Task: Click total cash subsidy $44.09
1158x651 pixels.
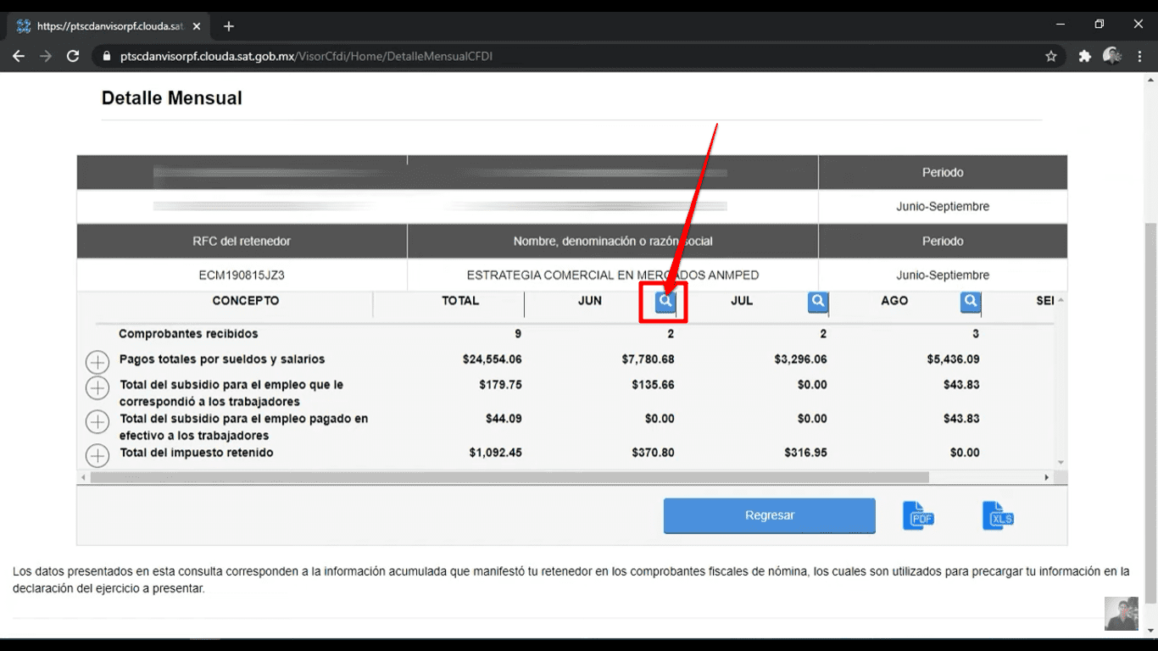Action: click(504, 419)
